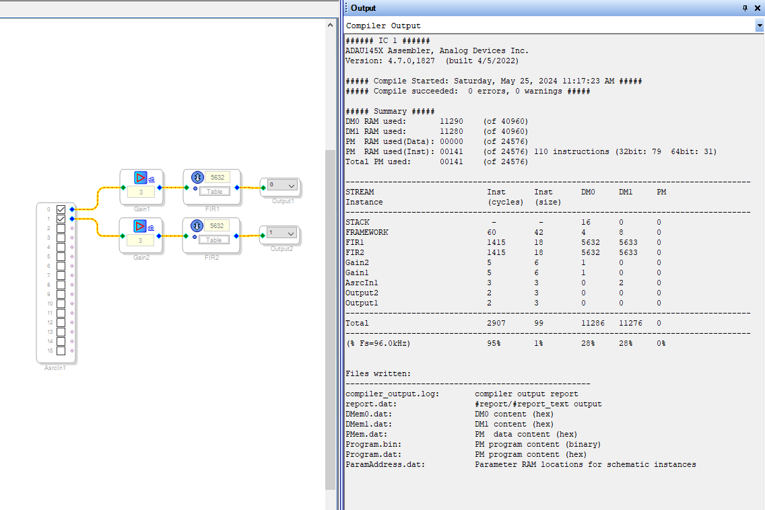Enable AsrcIn1 channel 7 checkbox
Screen dimensions: 765x510
pos(61,275)
